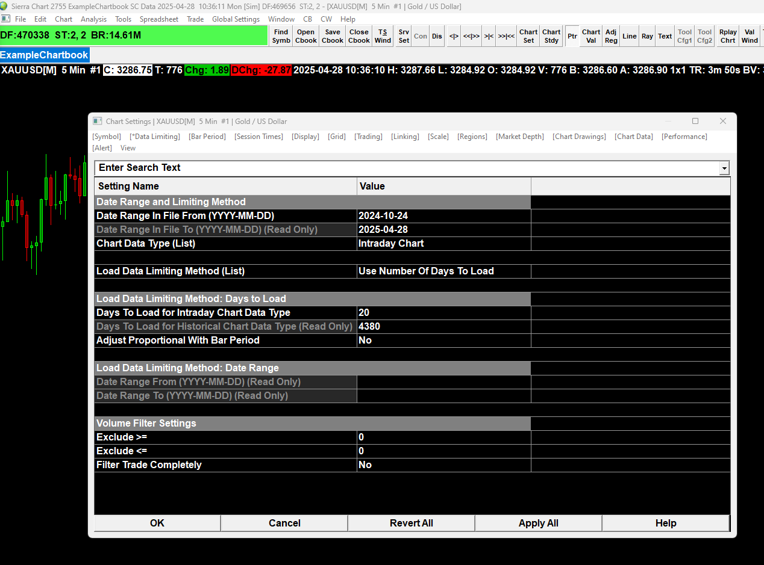The width and height of the screenshot is (764, 565).
Task: Click the Cancel button
Action: [x=284, y=523]
